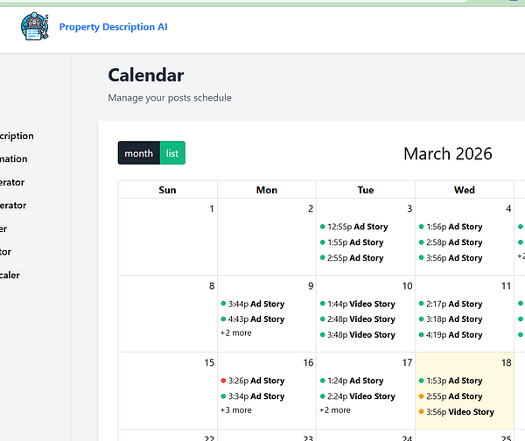The width and height of the screenshot is (525, 441).
Task: Open the 1:44p Video Story event
Action: (358, 304)
